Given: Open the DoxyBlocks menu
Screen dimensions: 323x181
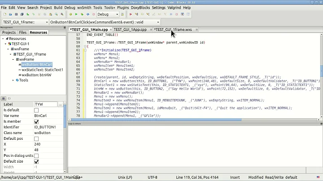Looking at the screenshot, I should [140, 8].
